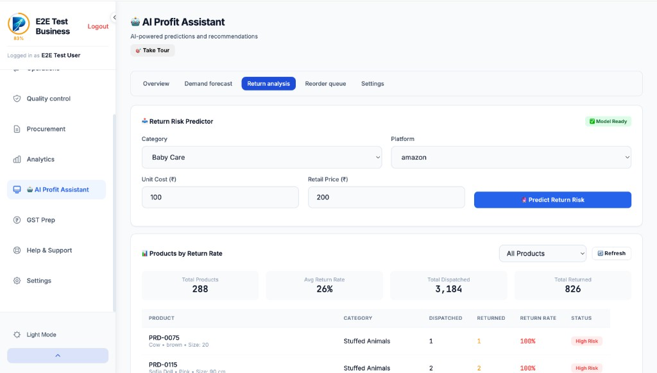The image size is (657, 373).
Task: Open Procurement in the sidebar
Action: pyautogui.click(x=56, y=129)
